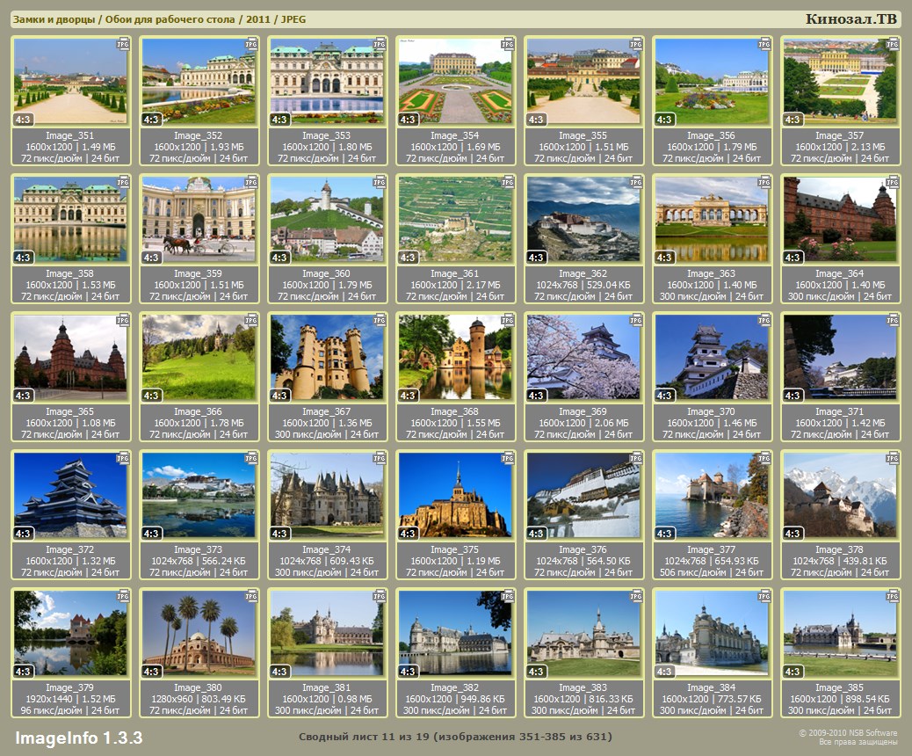
Task: Click the 4:3 badge on Image_359 thumbnail
Action: click(x=152, y=258)
